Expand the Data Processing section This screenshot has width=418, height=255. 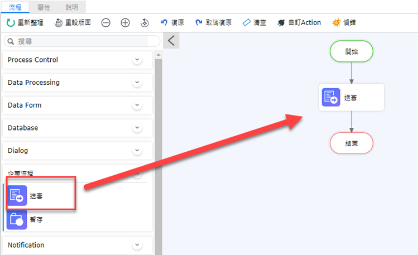(137, 83)
